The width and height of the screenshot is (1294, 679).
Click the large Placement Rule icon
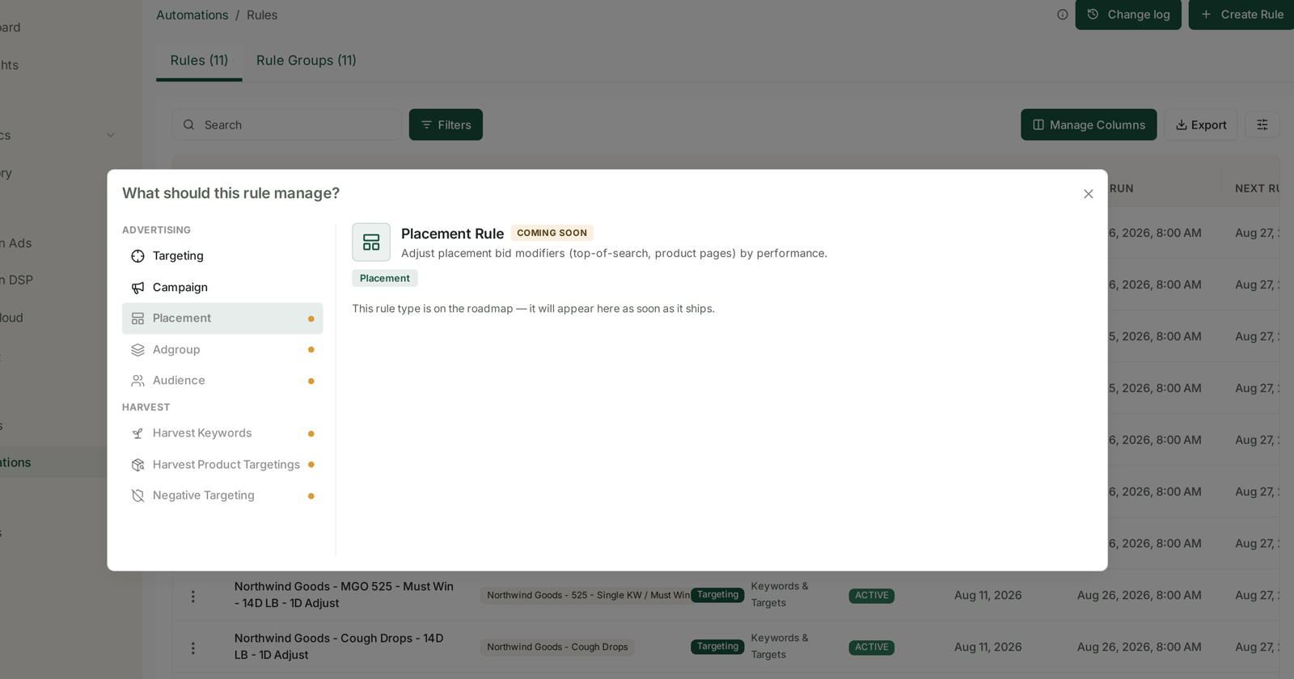point(371,242)
